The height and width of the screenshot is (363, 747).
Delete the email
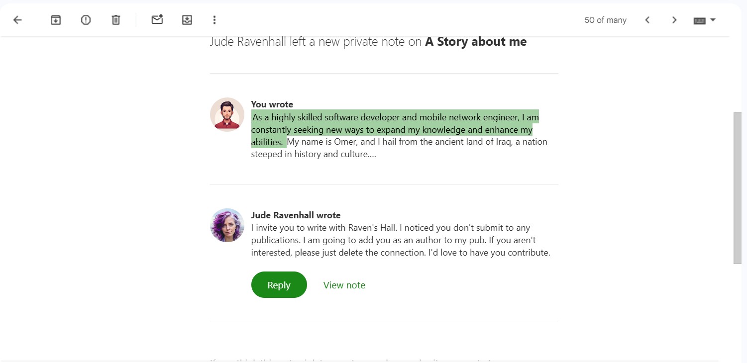[115, 19]
